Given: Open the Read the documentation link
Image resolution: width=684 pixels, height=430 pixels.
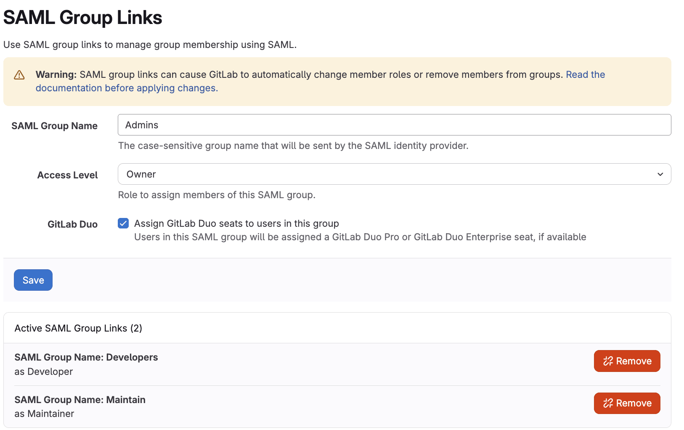Looking at the screenshot, I should (x=585, y=74).
